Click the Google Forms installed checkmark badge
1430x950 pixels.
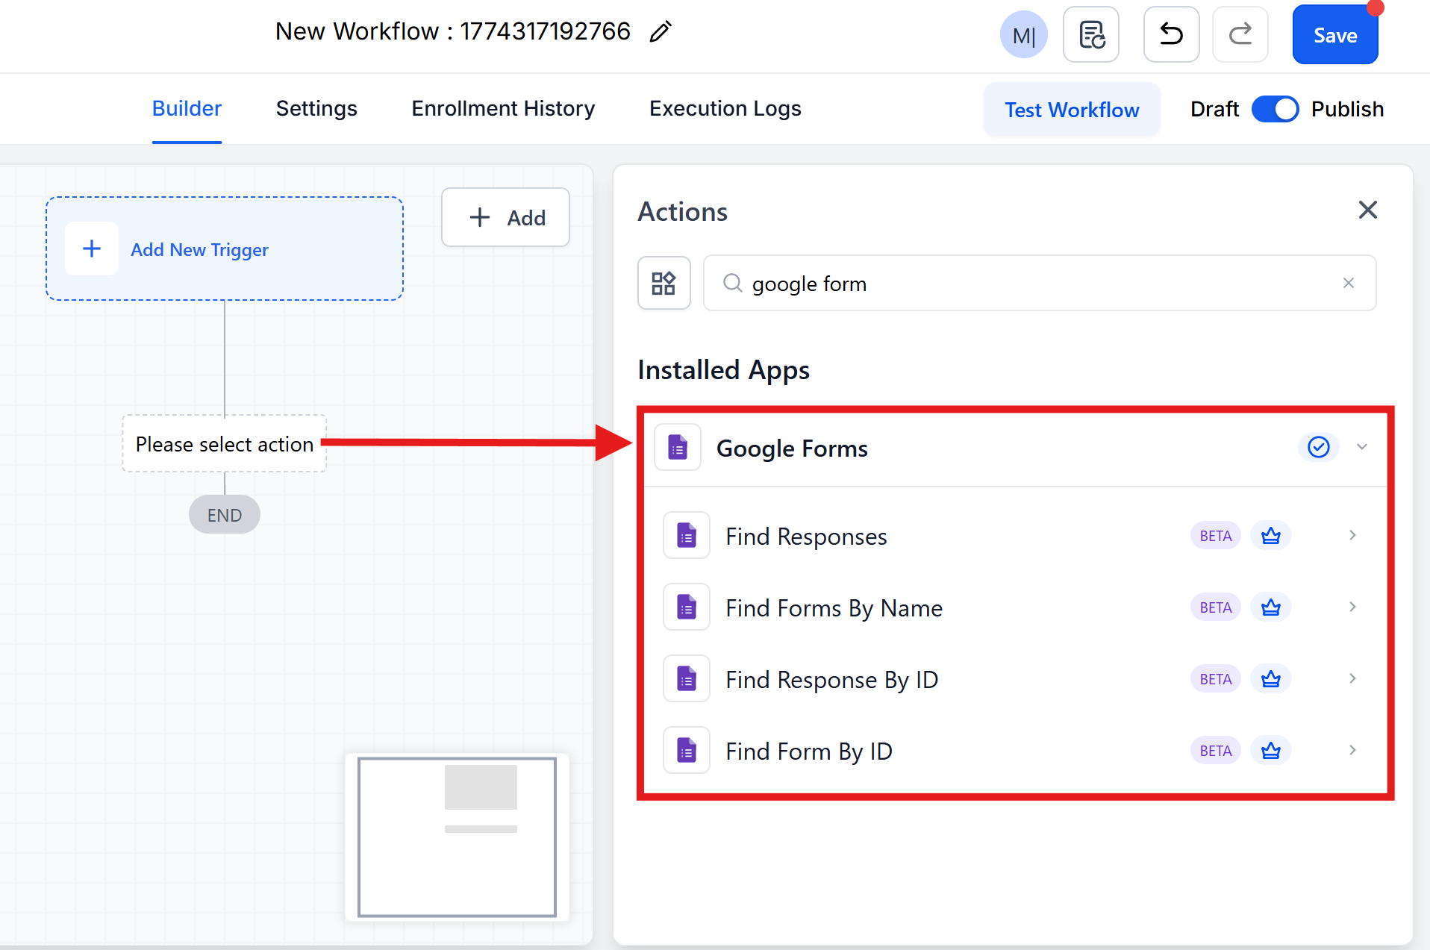(1319, 447)
